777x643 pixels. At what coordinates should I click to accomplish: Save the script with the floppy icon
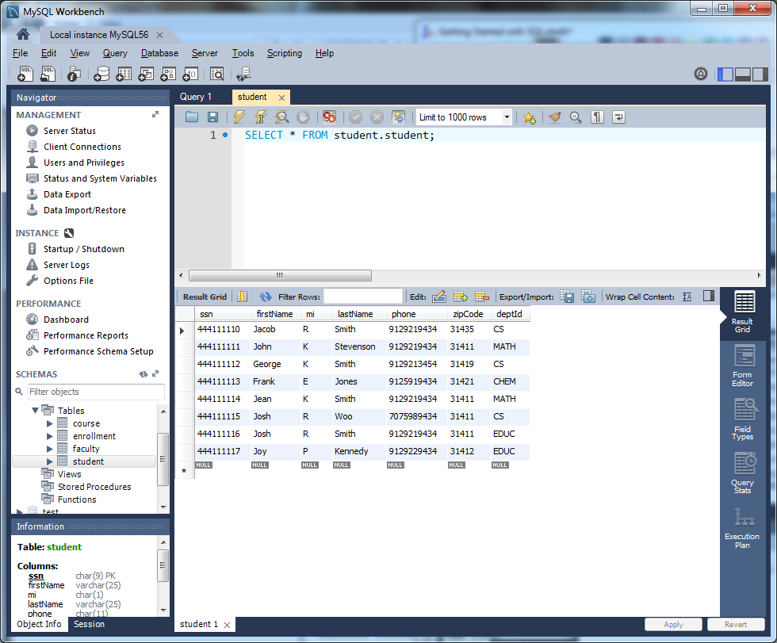pyautogui.click(x=213, y=117)
